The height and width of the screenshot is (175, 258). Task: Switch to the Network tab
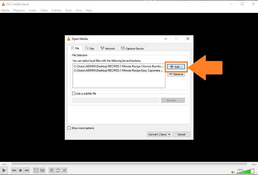tap(108, 48)
